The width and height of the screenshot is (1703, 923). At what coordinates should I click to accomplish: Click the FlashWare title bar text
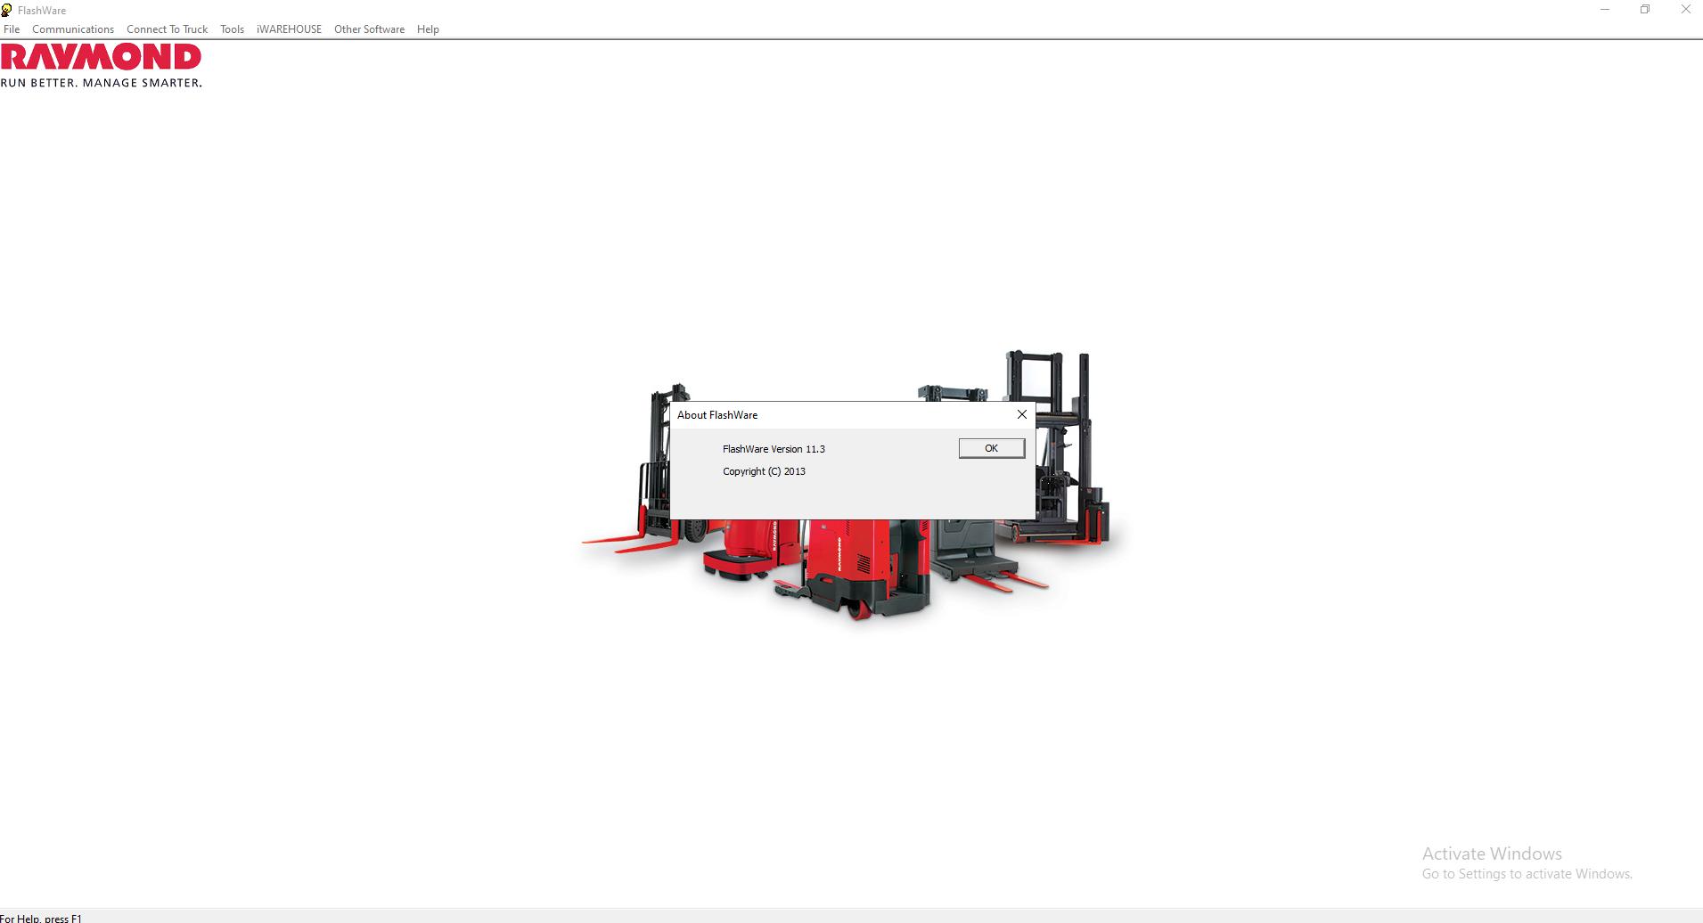(x=42, y=10)
